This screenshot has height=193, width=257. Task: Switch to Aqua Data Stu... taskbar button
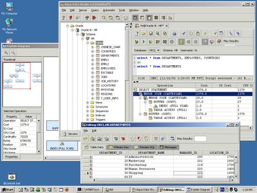click(x=144, y=189)
